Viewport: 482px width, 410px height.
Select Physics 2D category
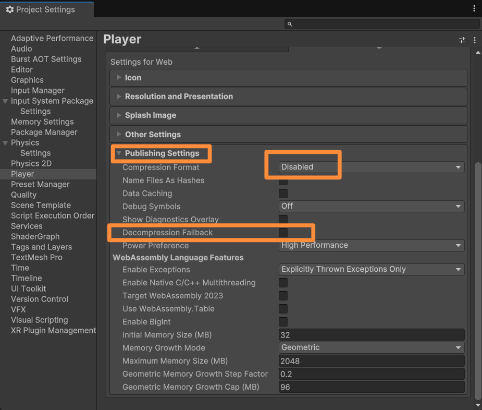pyautogui.click(x=31, y=163)
